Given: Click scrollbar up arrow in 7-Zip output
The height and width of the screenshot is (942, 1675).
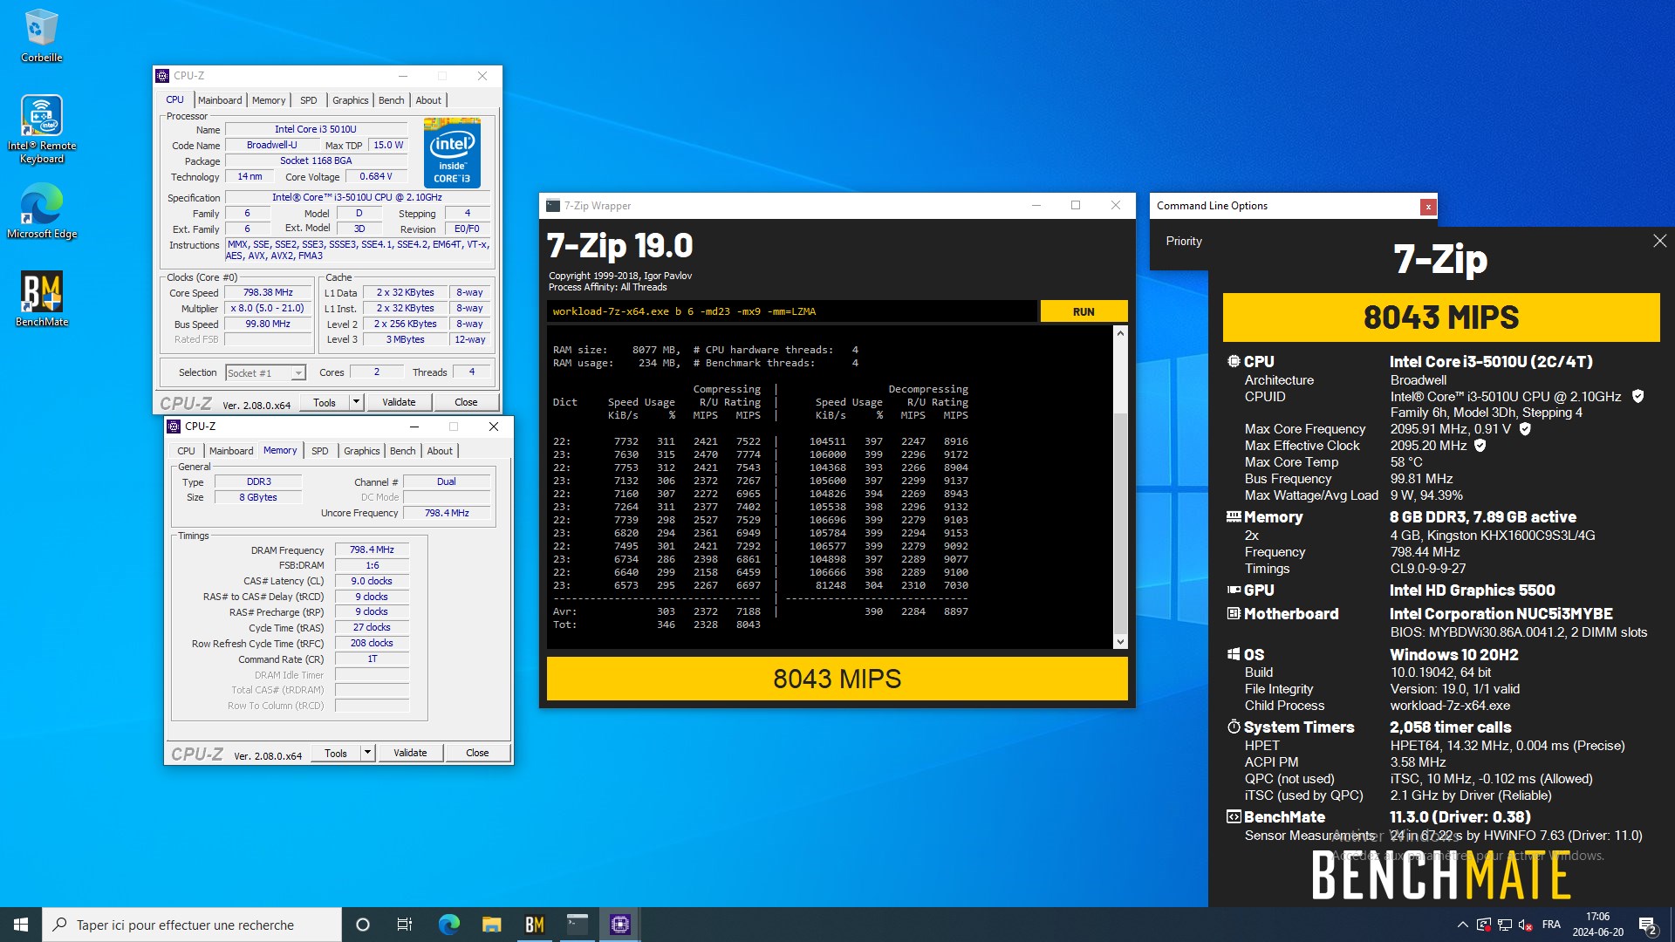Looking at the screenshot, I should tap(1120, 333).
